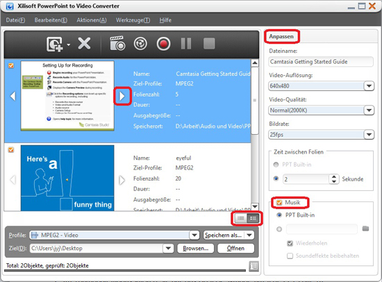Remove selected item with X icon
This screenshot has height=282, width=382.
(x=84, y=44)
